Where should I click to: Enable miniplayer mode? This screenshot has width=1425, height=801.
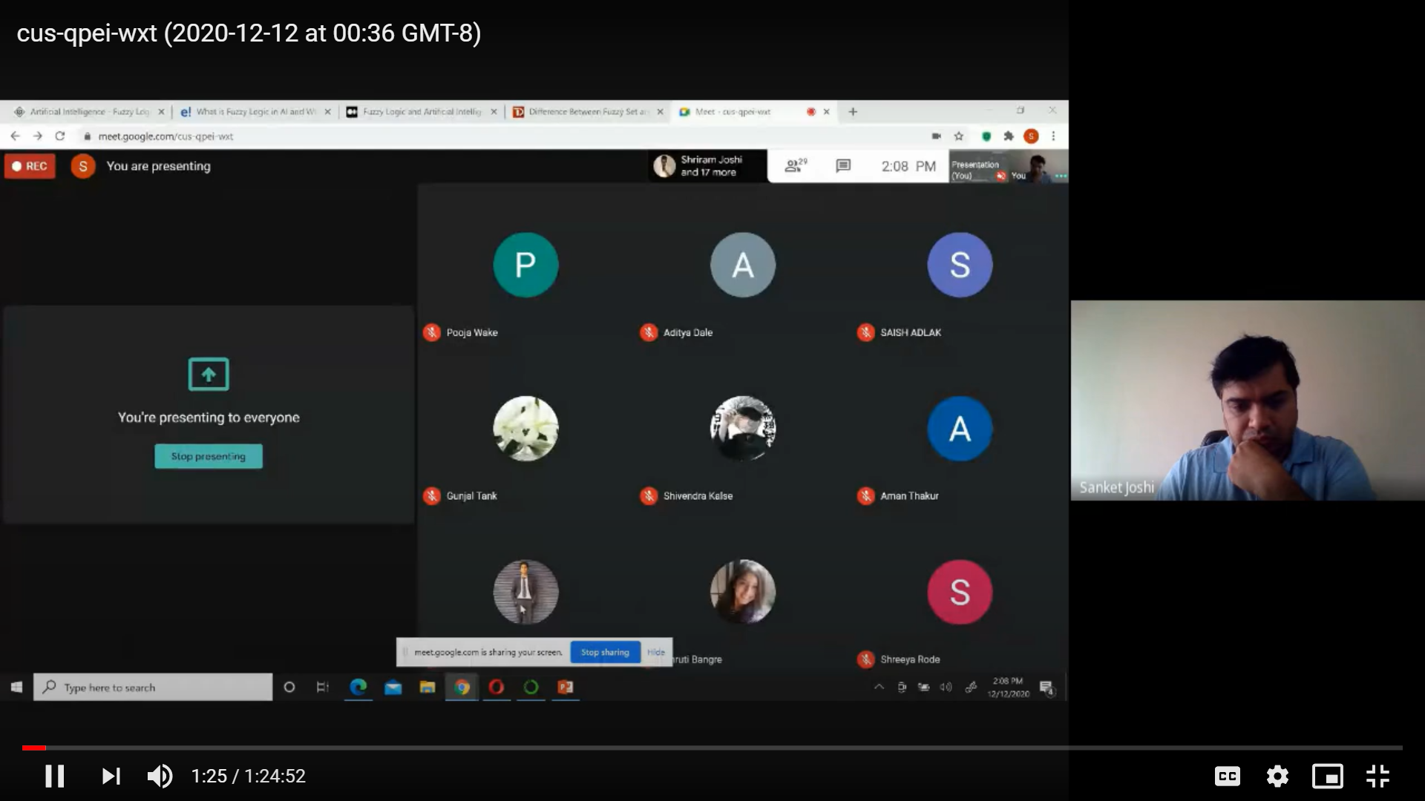click(x=1328, y=776)
